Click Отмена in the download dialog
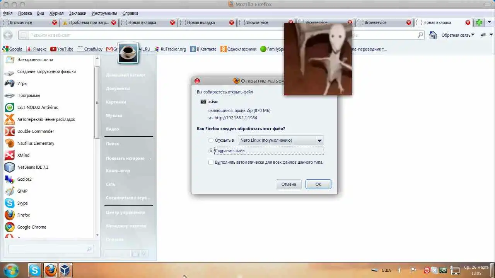Image resolution: width=495 pixels, height=278 pixels. point(288,184)
